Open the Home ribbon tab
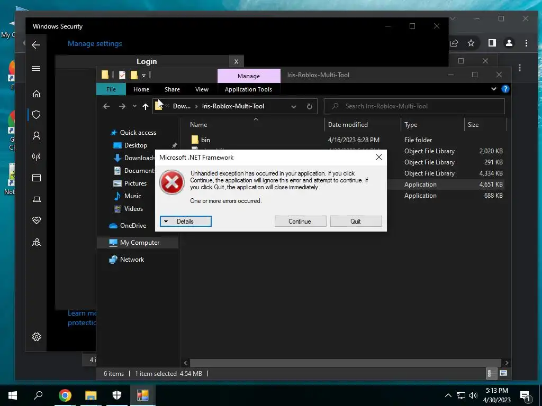This screenshot has height=406, width=542. [141, 89]
